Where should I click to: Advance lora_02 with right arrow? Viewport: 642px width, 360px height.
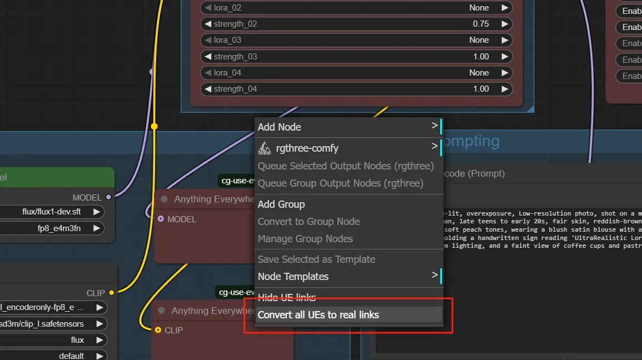coord(505,8)
